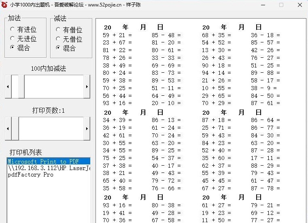The width and height of the screenshot is (308, 223).
Task: Click problem 87 - 78 = in preview
Action: [266, 188]
